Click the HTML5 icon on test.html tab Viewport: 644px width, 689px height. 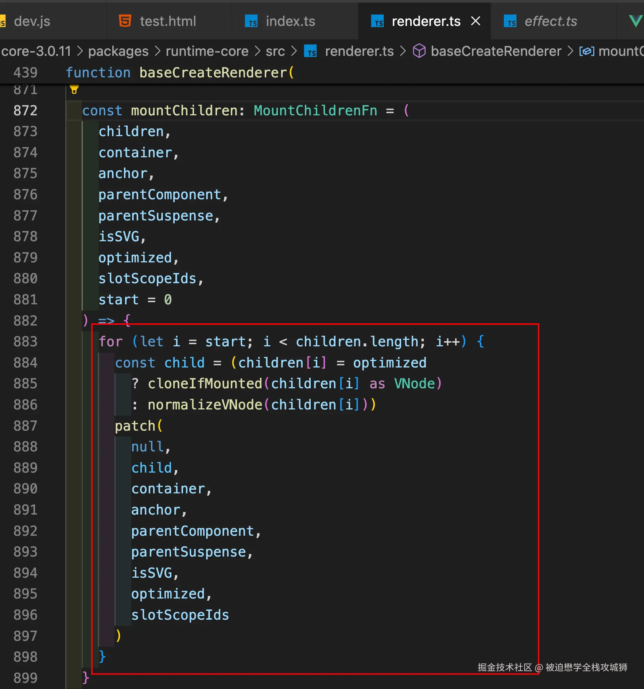point(125,21)
